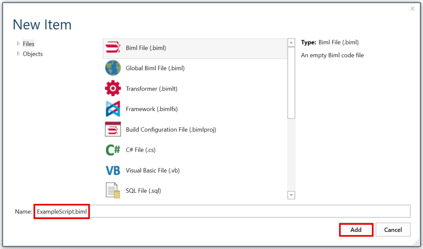
Task: Close the New Item dialog
Action: pyautogui.click(x=412, y=9)
